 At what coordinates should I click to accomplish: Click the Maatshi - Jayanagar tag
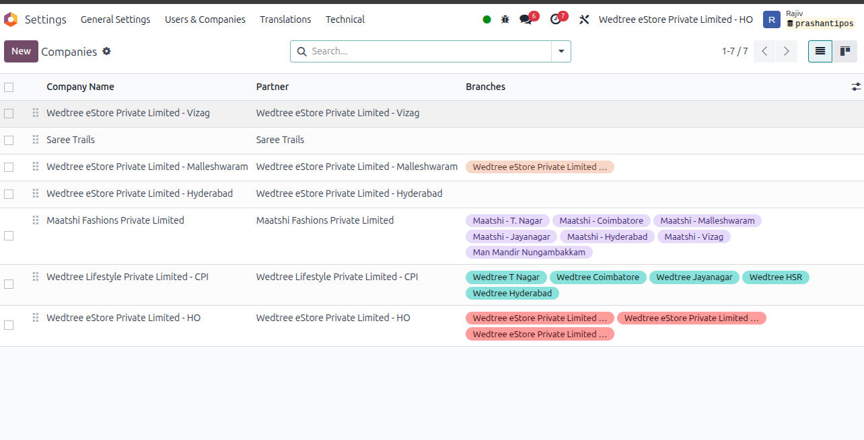click(x=511, y=236)
